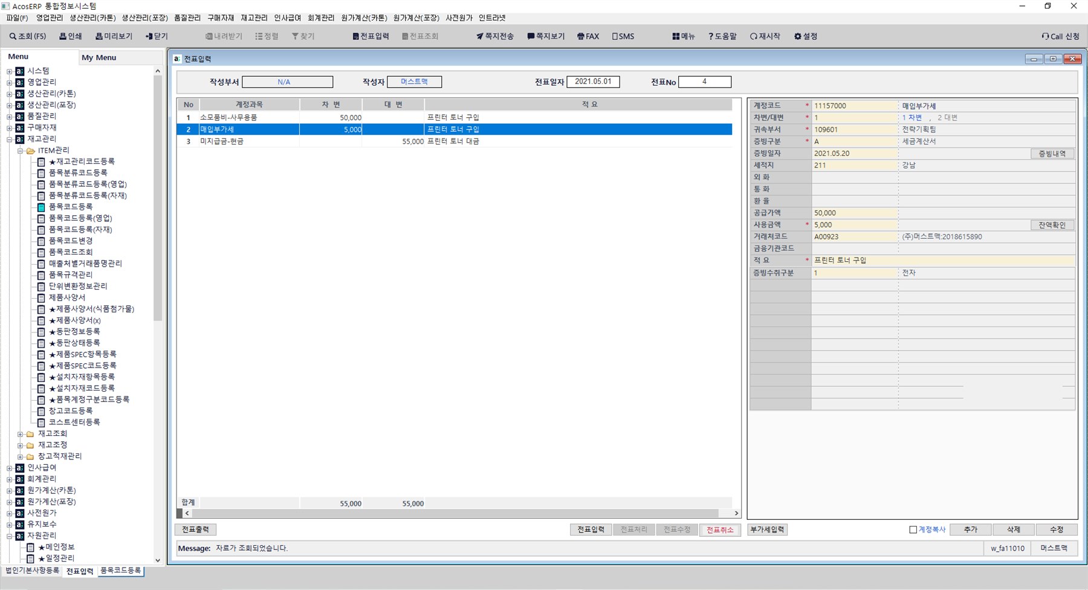Toggle the 계정복사 checkbox
1088x590 pixels.
913,530
